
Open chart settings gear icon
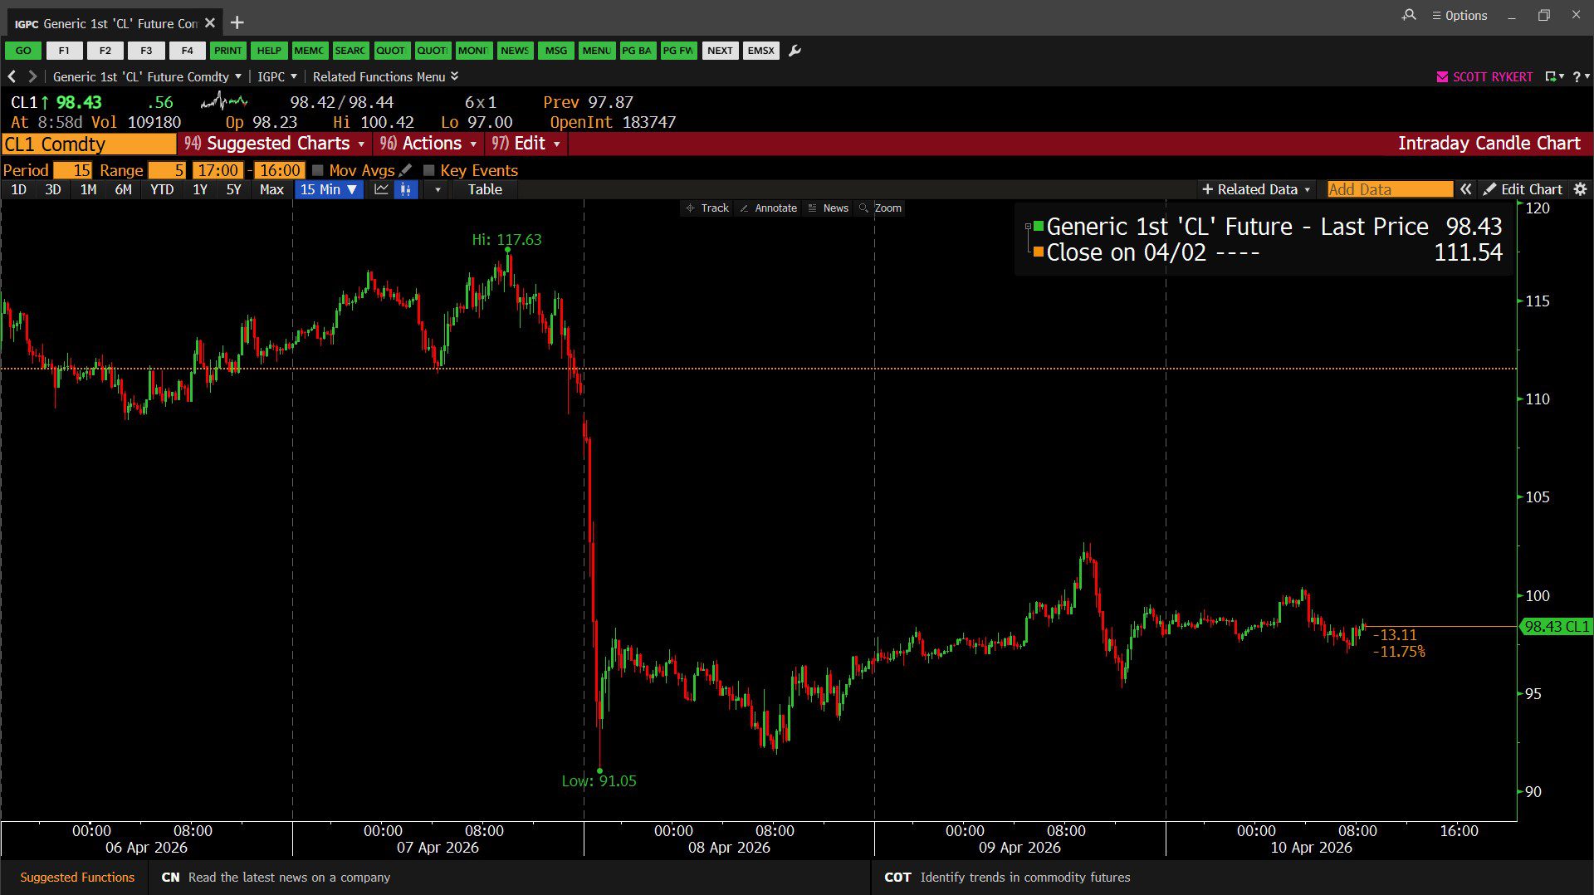click(1581, 189)
